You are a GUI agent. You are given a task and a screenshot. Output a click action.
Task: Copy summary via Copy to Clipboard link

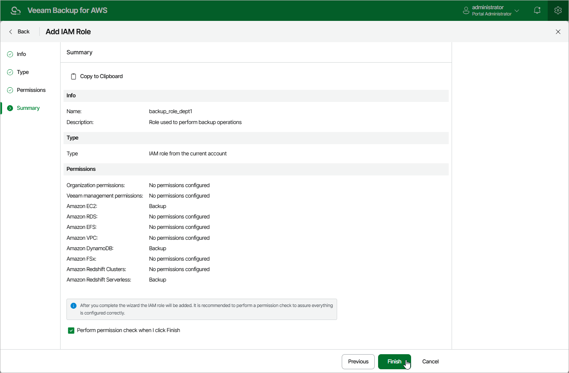102,76
